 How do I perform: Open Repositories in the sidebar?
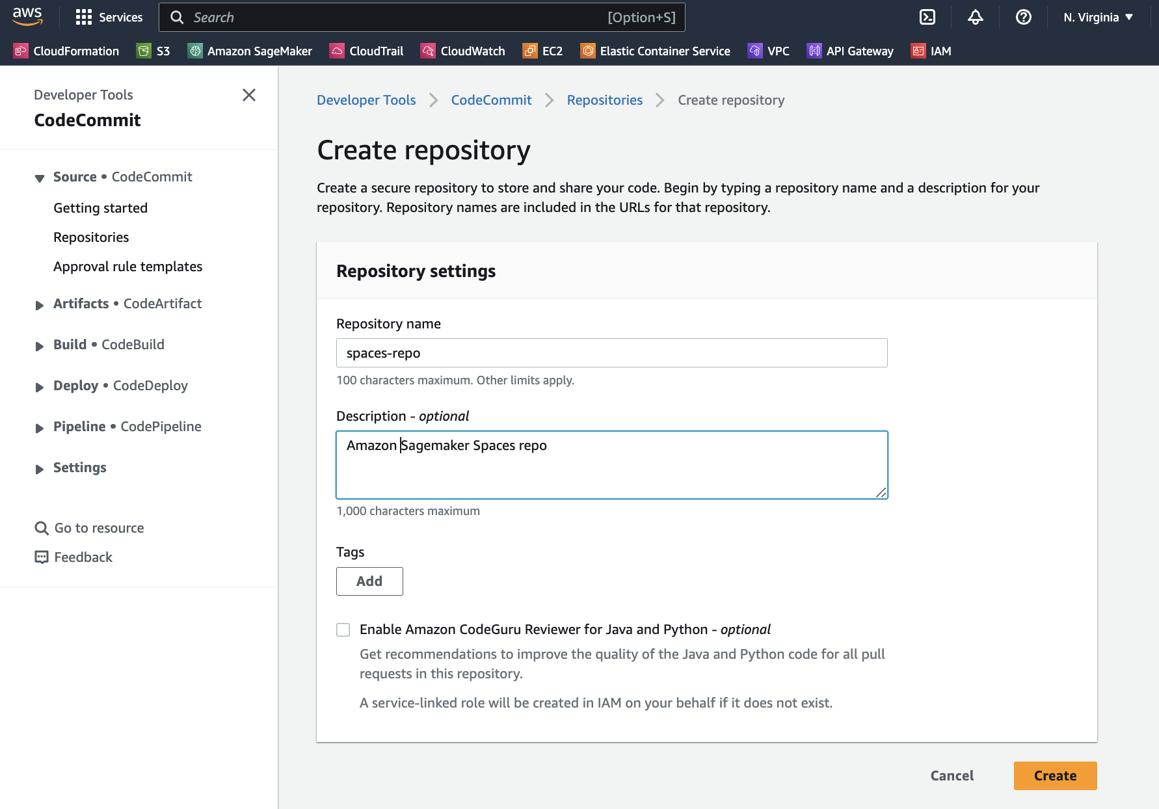point(91,237)
